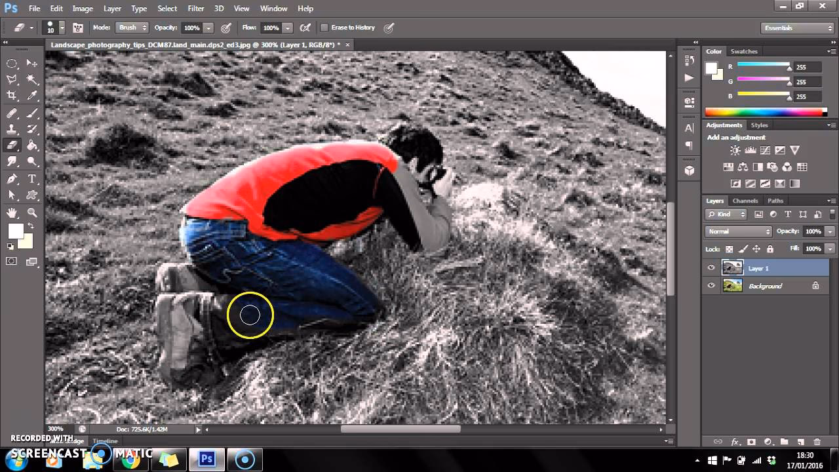
Task: Select the Crop tool
Action: tap(10, 94)
